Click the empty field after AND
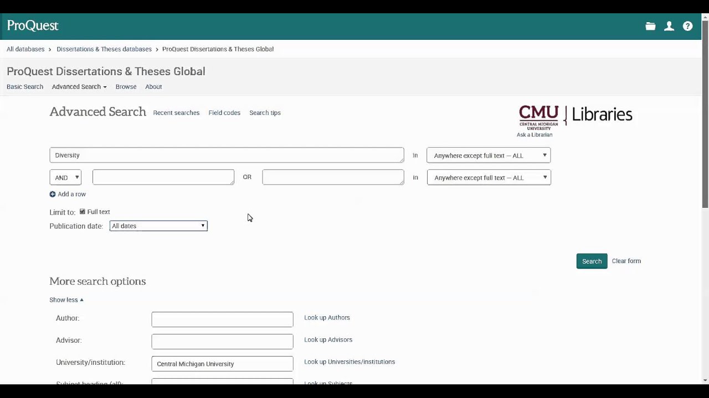 tap(163, 177)
